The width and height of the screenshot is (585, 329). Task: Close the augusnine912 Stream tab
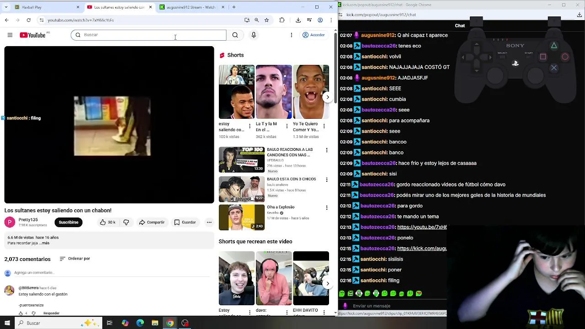click(223, 7)
